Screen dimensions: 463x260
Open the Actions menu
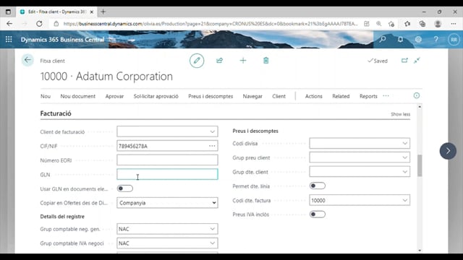[313, 96]
